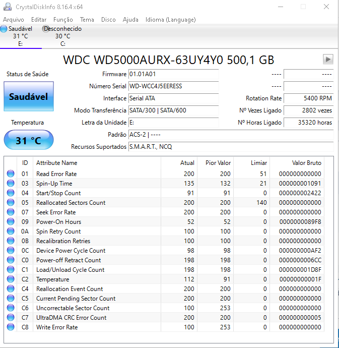Click blue status icon for Read Error Rate
339x348 pixels.
click(11, 173)
